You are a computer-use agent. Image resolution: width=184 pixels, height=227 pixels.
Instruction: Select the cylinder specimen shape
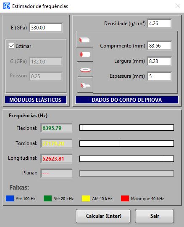click(x=85, y=54)
